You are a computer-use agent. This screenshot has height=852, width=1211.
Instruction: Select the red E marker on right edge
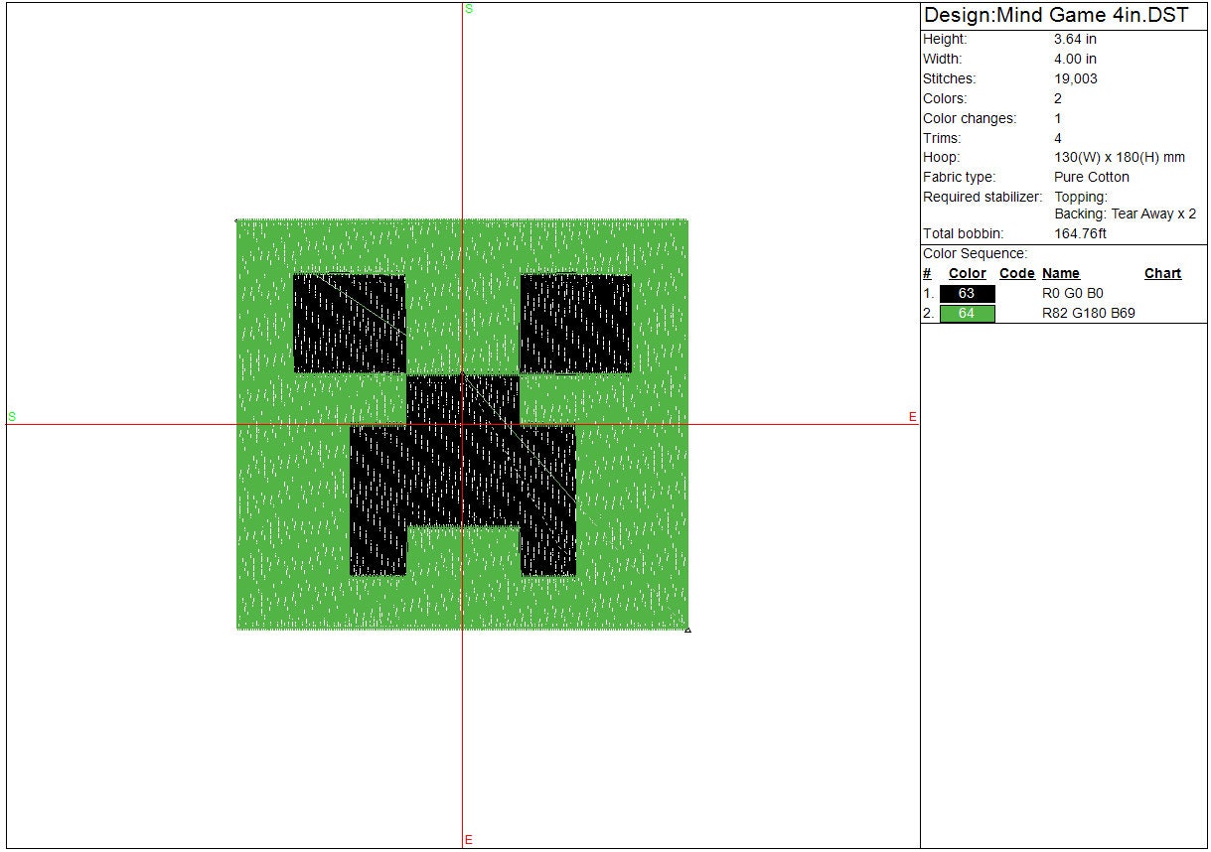(912, 417)
